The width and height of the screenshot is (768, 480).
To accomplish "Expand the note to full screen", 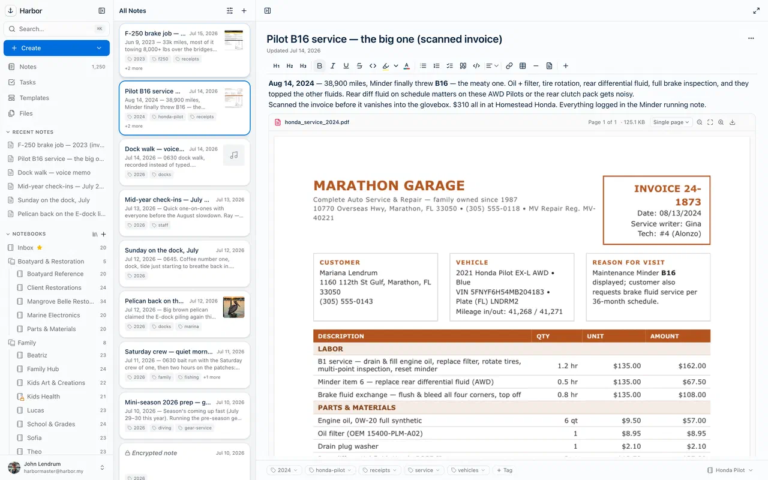I will click(x=756, y=11).
